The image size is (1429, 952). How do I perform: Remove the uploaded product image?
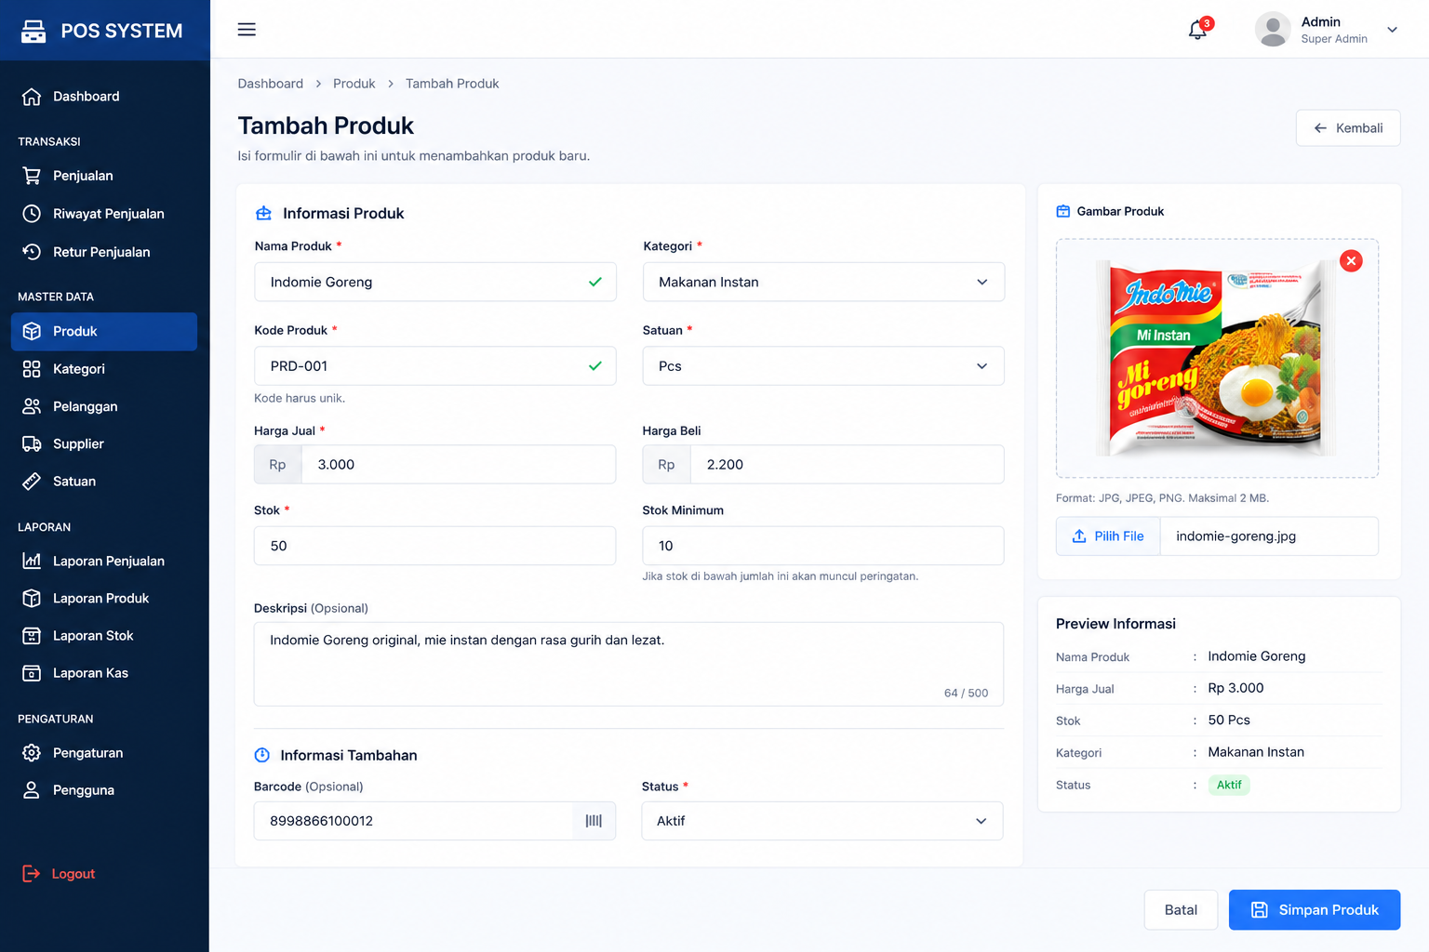[1351, 261]
